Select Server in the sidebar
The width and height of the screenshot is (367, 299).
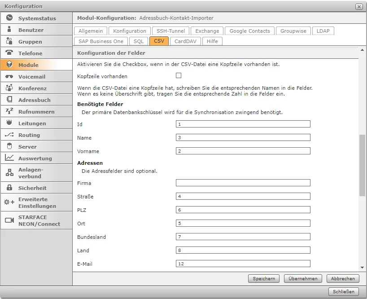click(x=36, y=146)
